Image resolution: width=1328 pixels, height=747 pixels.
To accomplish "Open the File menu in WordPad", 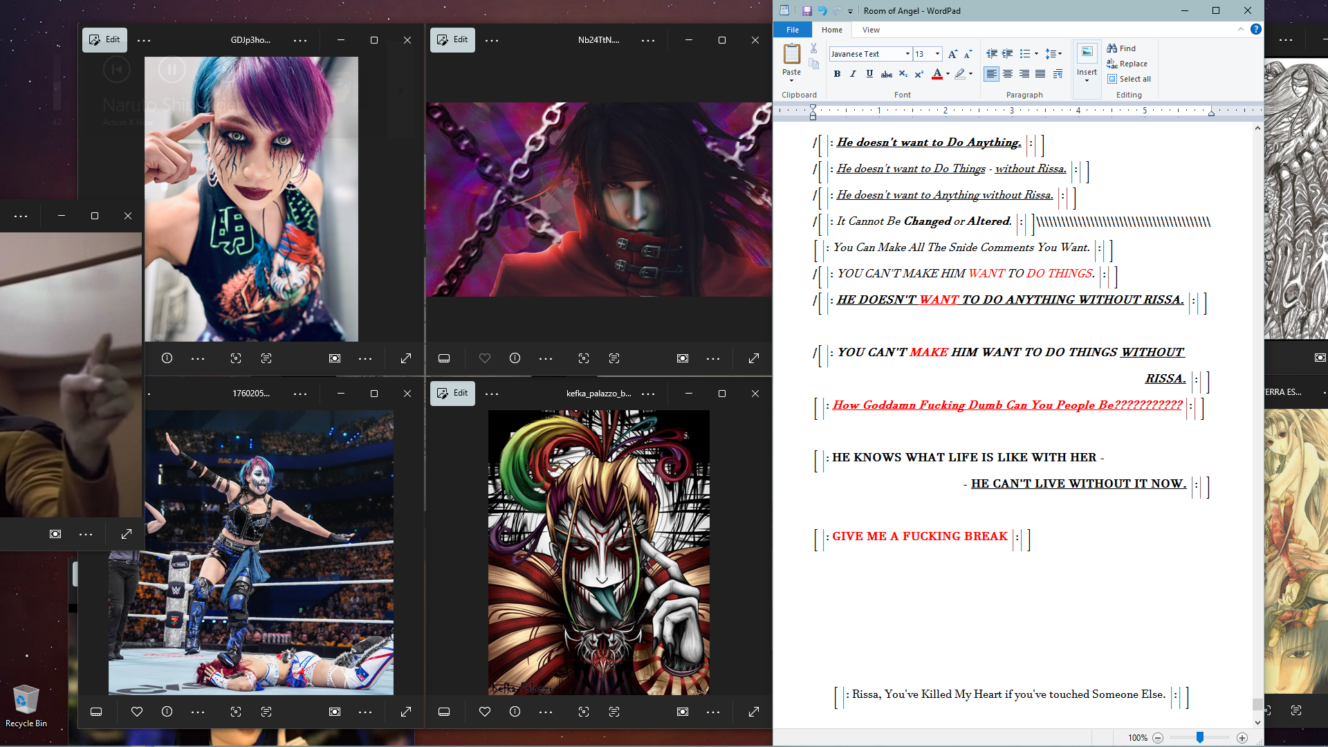I will tap(793, 30).
